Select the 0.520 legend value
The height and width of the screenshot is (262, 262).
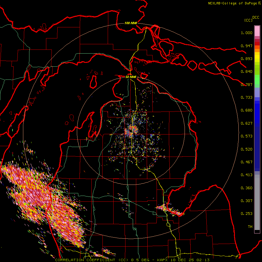click(x=247, y=149)
